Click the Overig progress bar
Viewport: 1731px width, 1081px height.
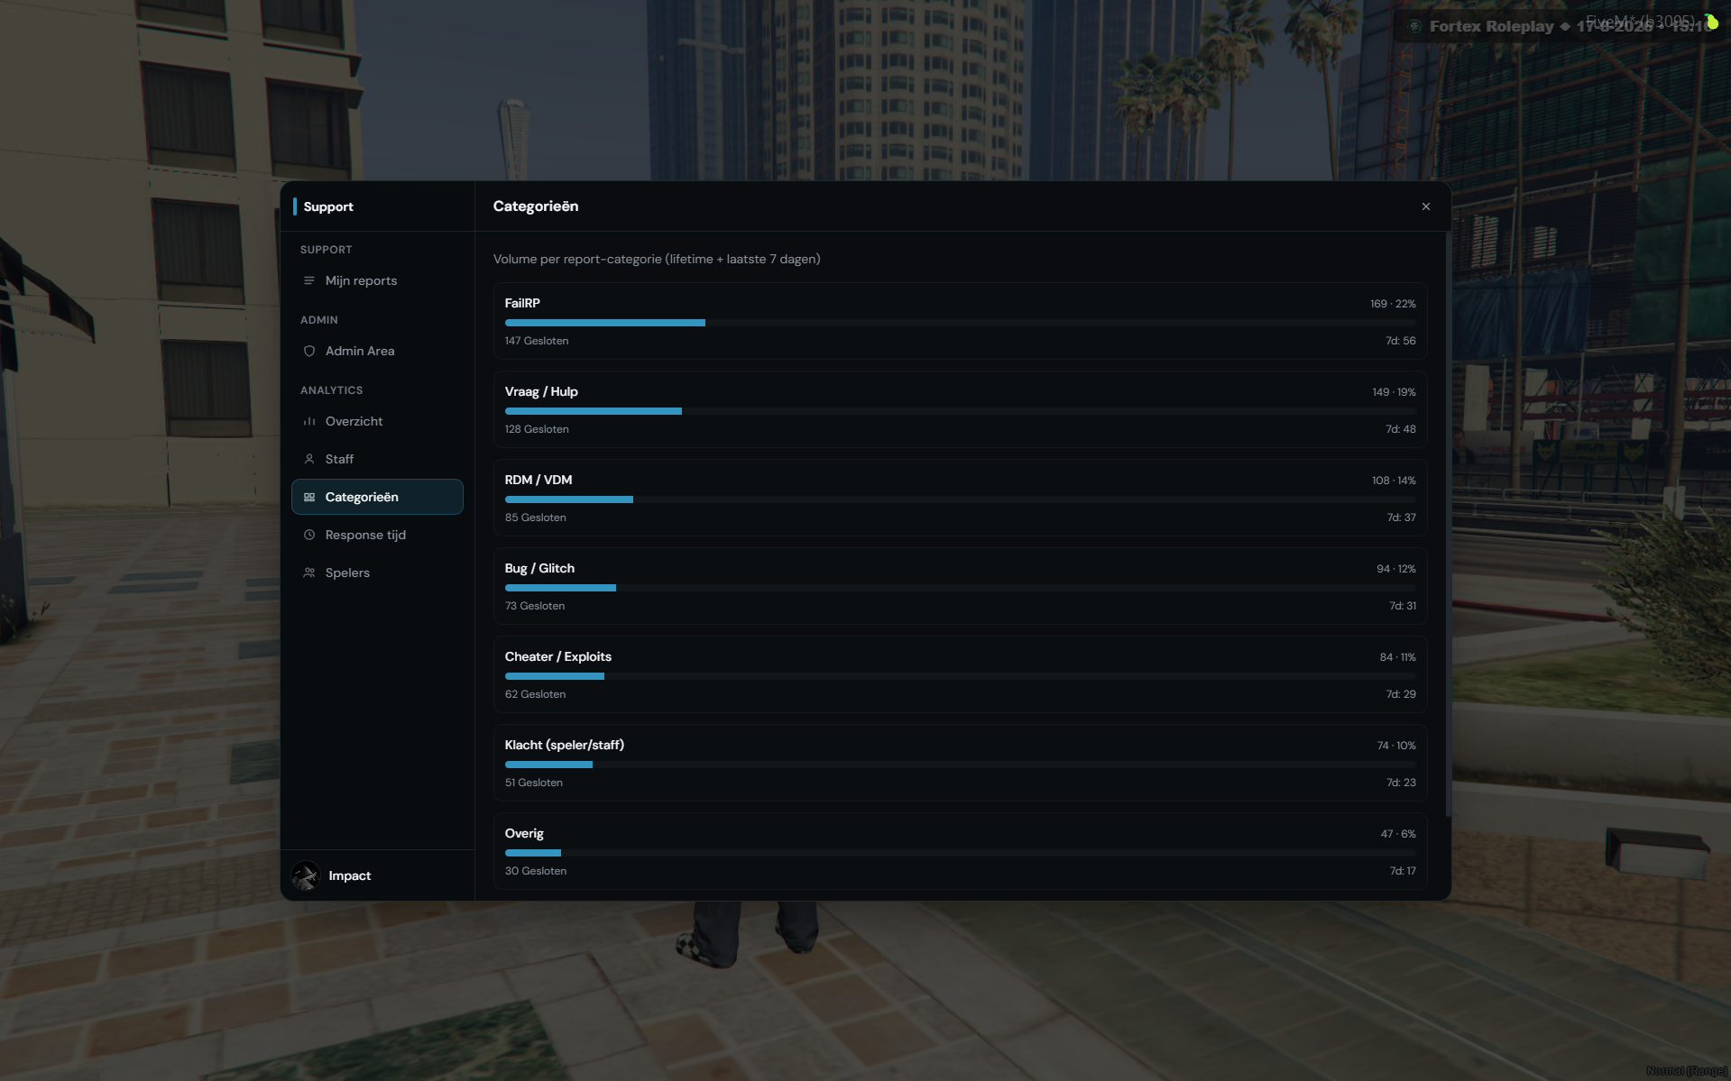961,853
